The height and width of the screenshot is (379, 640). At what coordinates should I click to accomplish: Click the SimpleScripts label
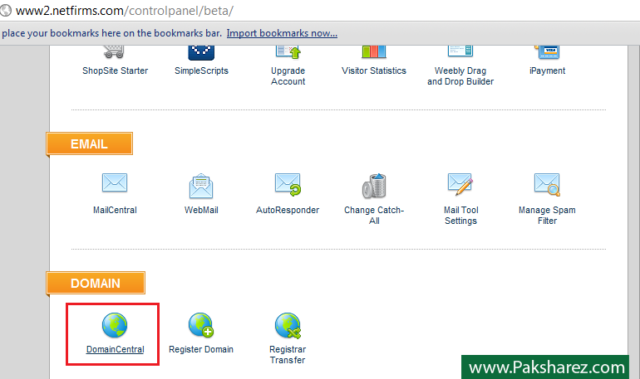coord(202,70)
